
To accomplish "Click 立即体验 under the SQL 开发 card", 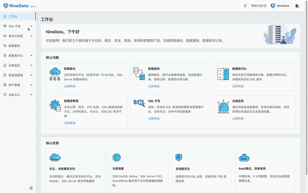I will pyautogui.click(x=154, y=119).
